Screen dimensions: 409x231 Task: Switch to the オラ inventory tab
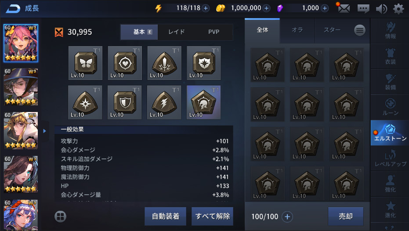tap(297, 30)
